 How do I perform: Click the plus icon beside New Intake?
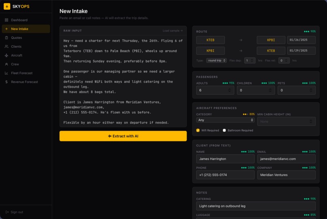pyautogui.click(x=6, y=29)
